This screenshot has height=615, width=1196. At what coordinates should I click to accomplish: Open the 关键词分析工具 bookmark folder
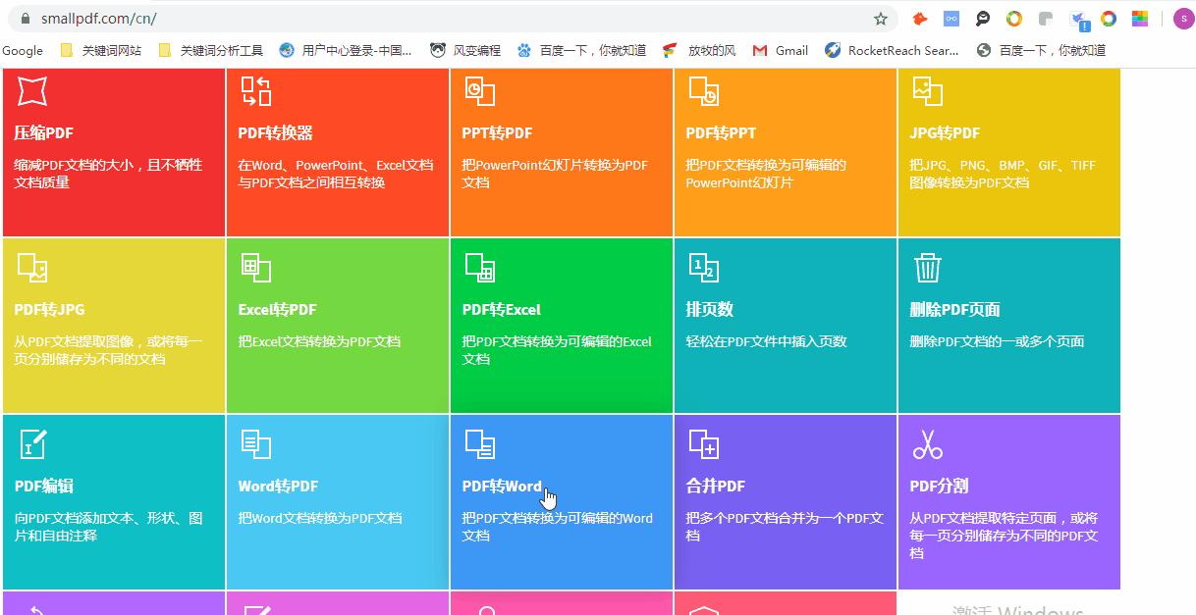click(x=210, y=50)
